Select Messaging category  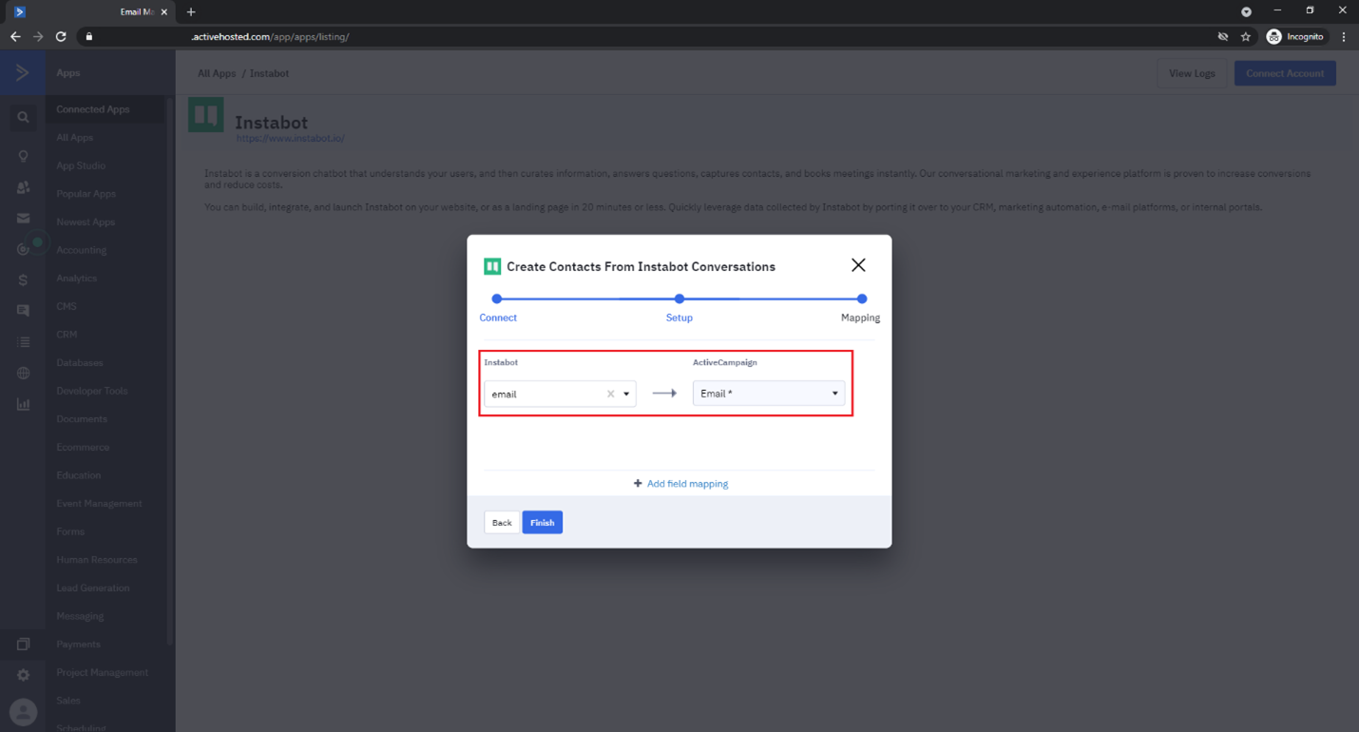coord(81,616)
